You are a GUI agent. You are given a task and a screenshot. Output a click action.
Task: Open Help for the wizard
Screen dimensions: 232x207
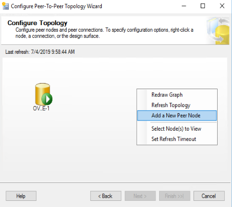(21, 196)
